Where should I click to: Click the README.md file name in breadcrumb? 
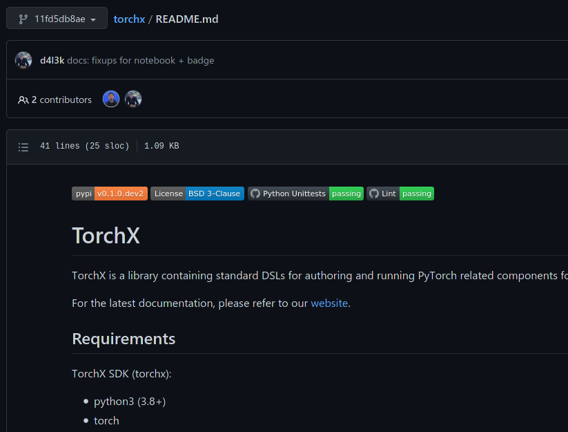[186, 19]
